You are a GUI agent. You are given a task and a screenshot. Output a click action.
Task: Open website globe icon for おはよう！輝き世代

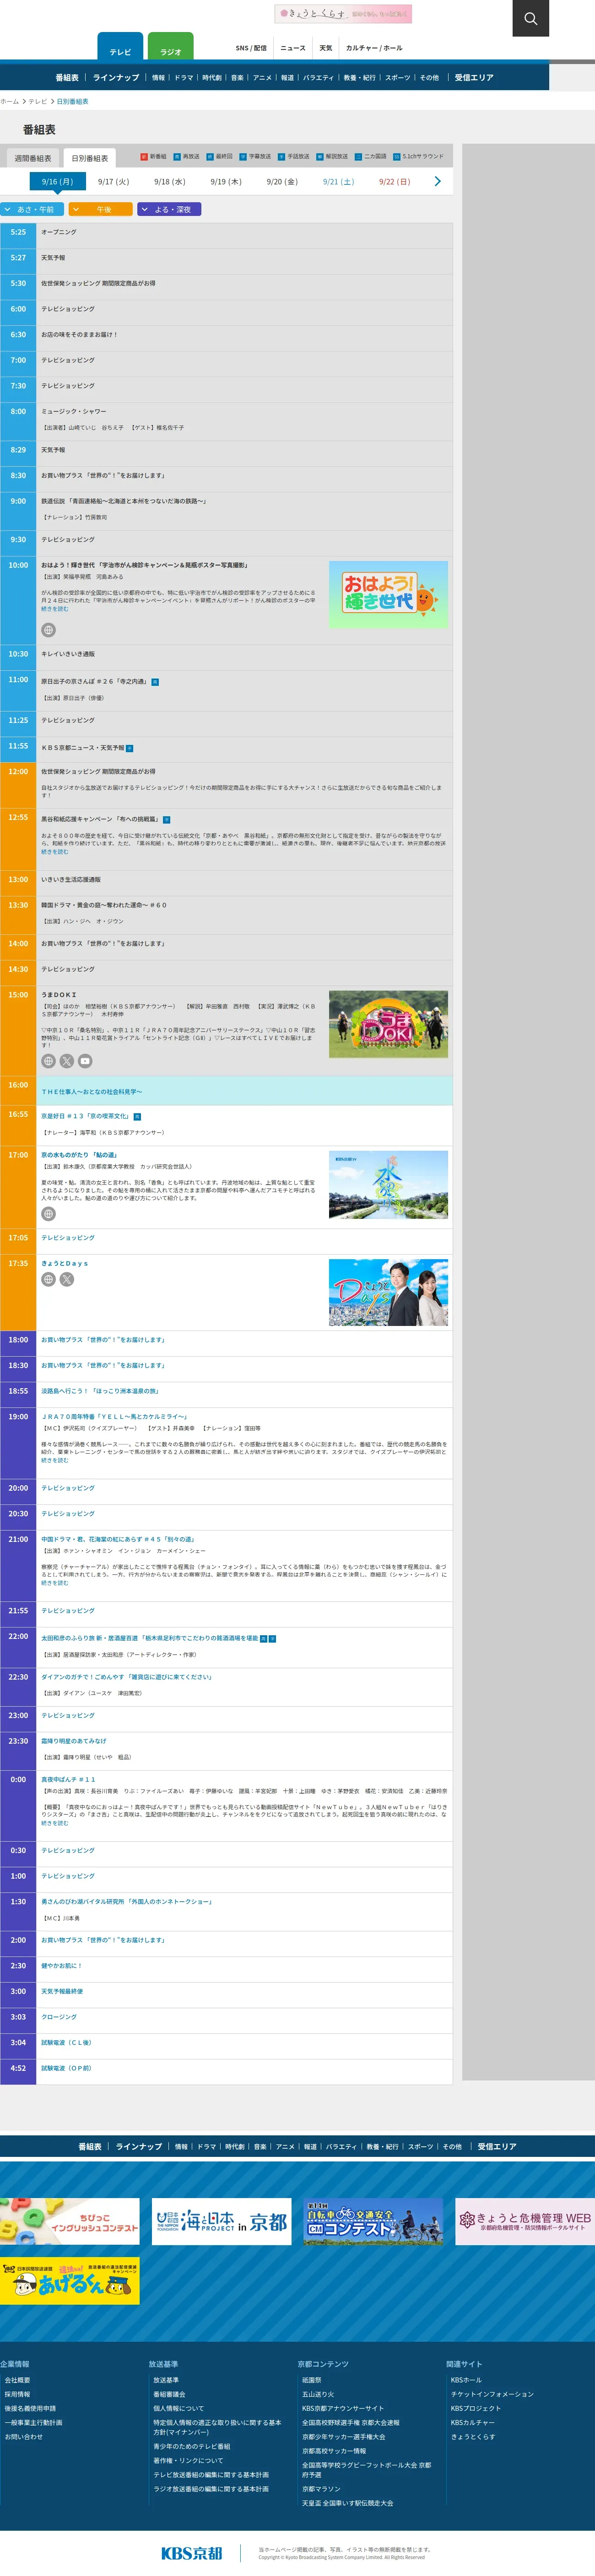(x=48, y=630)
